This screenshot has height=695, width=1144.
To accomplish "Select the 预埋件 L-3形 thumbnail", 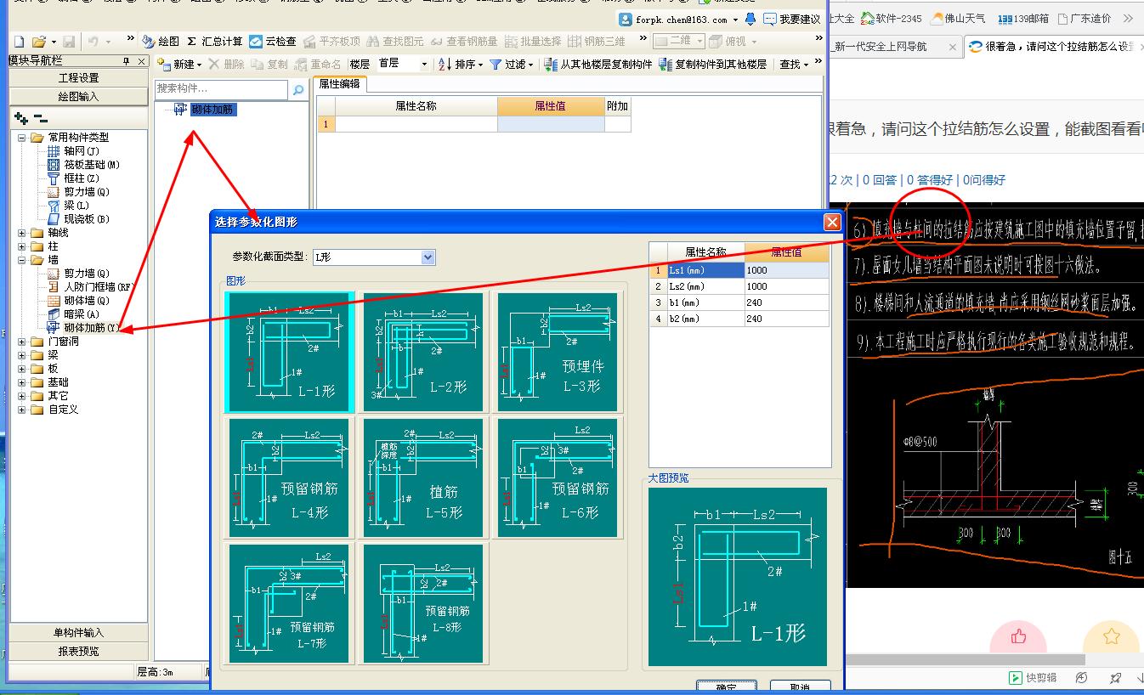I will tap(558, 352).
